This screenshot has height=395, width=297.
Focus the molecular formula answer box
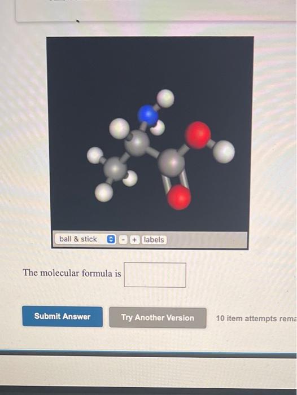coord(155,275)
